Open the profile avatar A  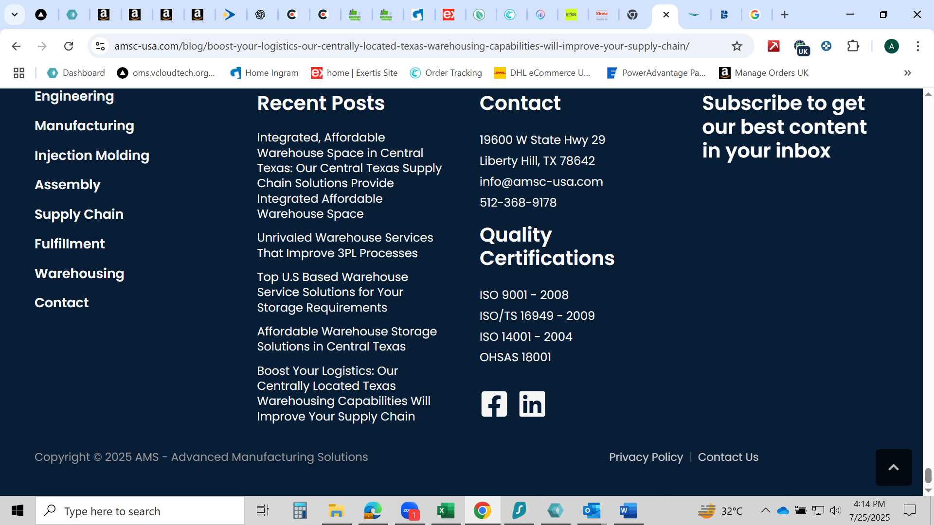(x=891, y=46)
